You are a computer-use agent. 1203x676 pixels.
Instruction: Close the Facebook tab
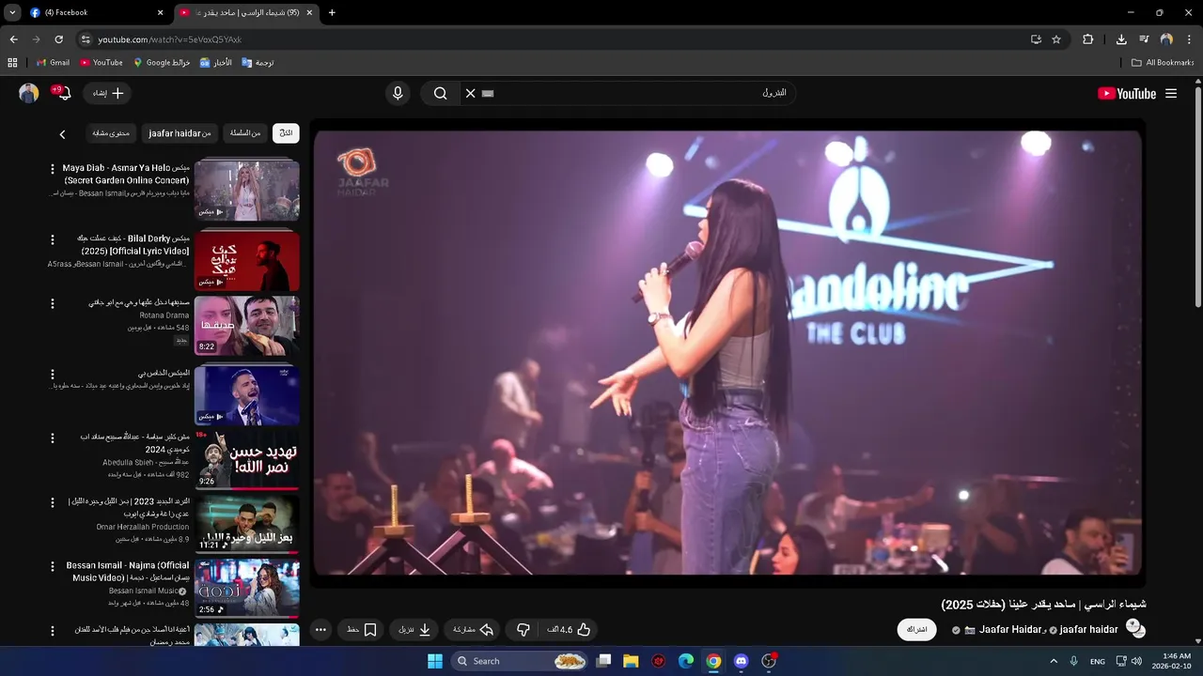click(x=160, y=12)
